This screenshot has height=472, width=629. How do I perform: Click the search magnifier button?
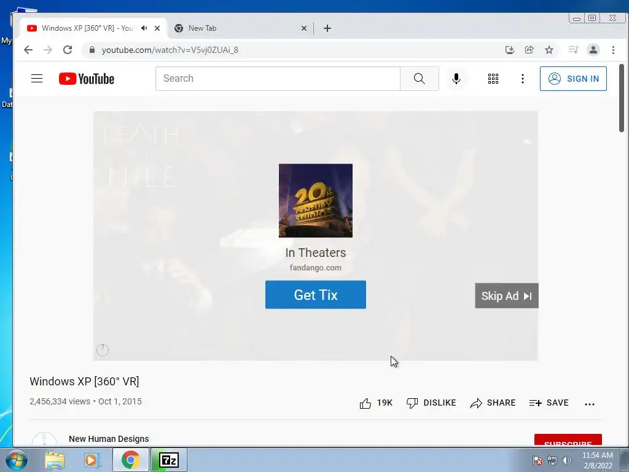click(x=419, y=78)
